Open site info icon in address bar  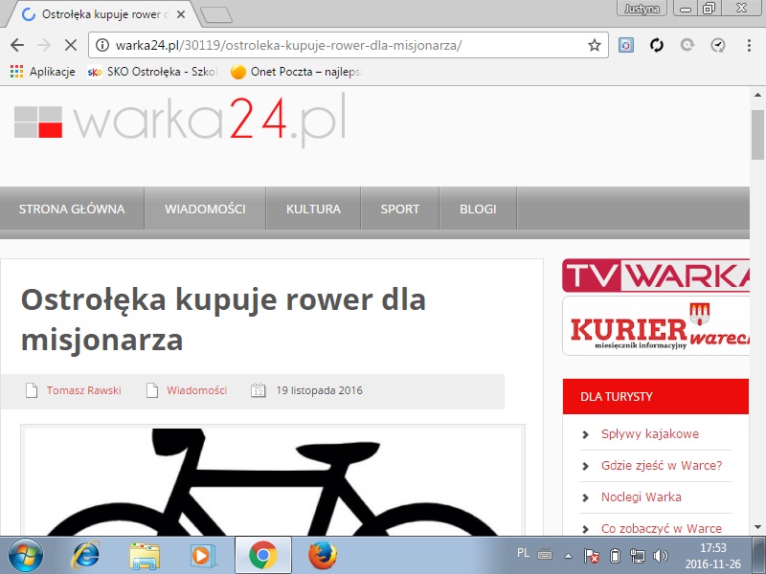coord(102,45)
